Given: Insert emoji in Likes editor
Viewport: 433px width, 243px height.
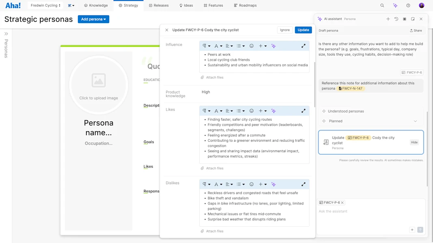Looking at the screenshot, I should coord(251,111).
